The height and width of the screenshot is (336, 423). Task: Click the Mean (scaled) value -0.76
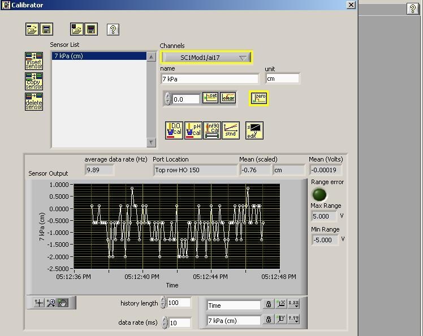click(x=255, y=170)
